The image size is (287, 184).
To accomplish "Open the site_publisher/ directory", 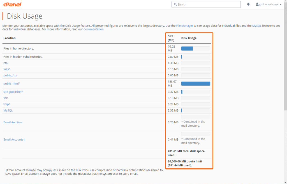I will point(13,92).
